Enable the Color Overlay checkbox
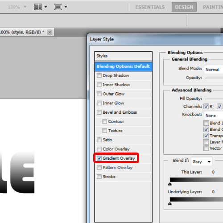The image size is (223, 223). point(99,149)
